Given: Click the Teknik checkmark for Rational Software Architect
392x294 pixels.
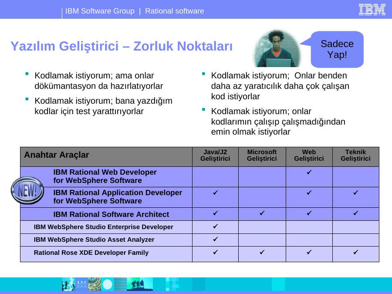Looking at the screenshot, I should 356,213.
